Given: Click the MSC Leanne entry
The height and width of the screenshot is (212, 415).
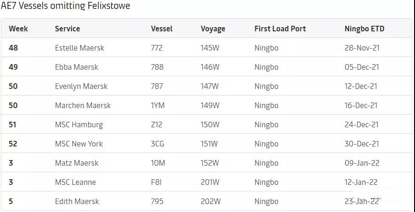Looking at the screenshot, I should [76, 182].
